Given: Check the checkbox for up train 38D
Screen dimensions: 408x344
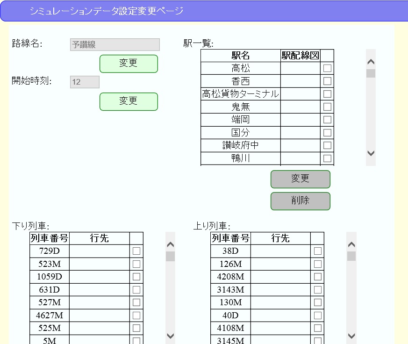Looking at the screenshot, I should [x=317, y=251].
